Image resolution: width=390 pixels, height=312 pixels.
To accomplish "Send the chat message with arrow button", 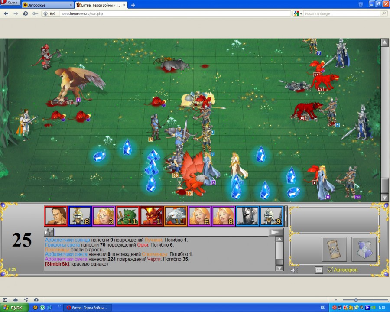I will pyautogui.click(x=275, y=232).
